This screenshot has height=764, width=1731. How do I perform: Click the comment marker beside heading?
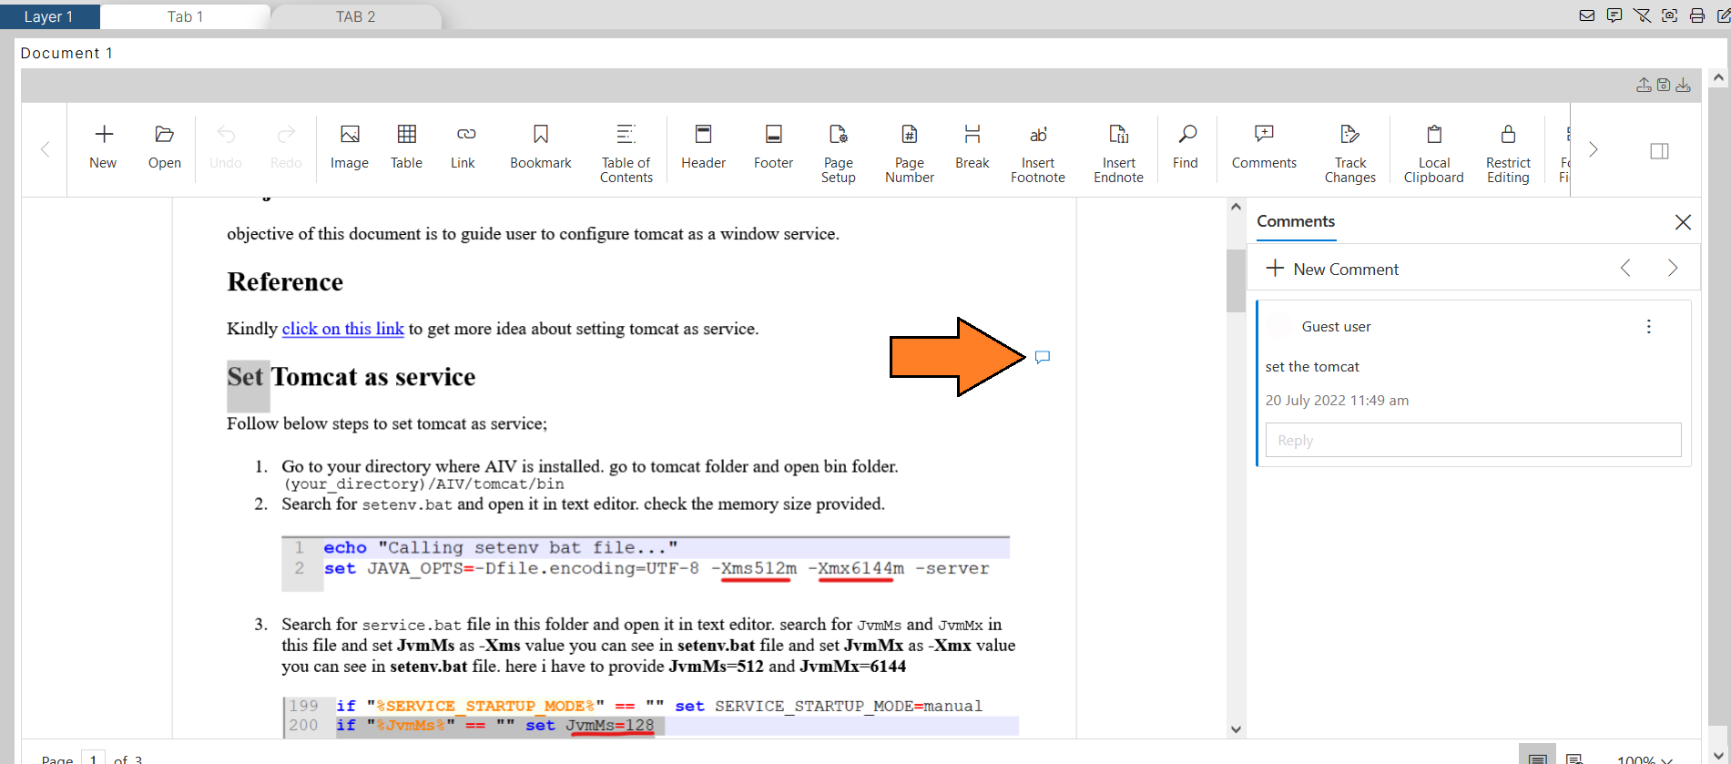pyautogui.click(x=1043, y=357)
